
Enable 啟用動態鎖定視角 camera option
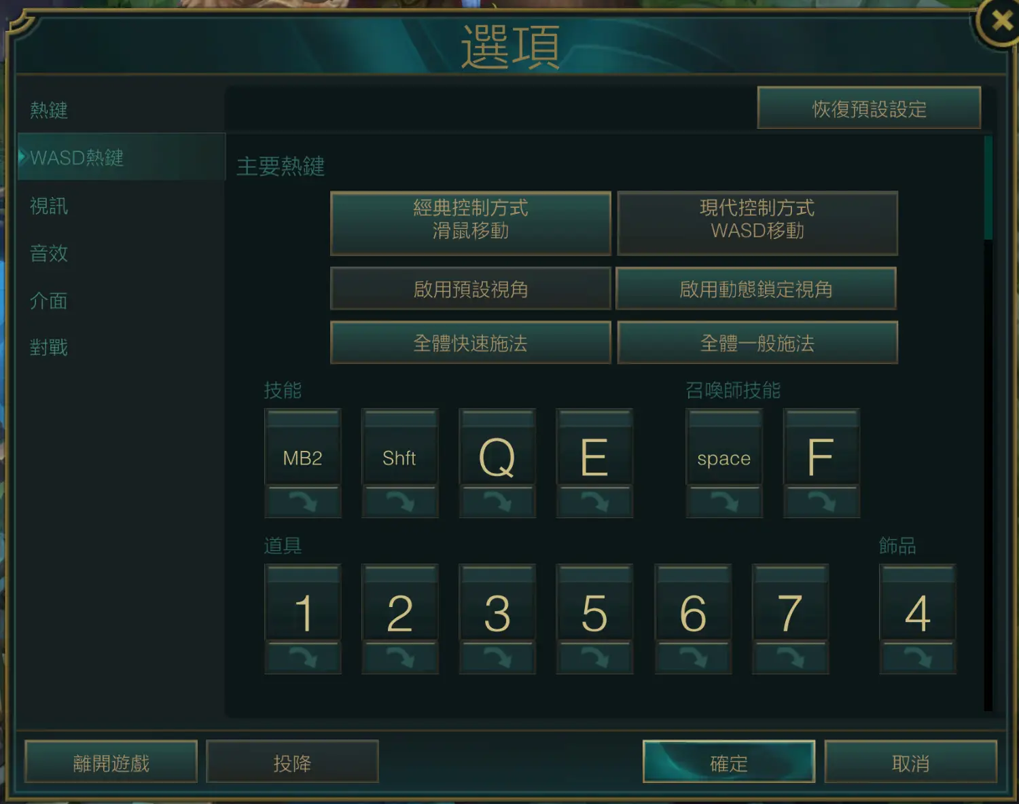pyautogui.click(x=756, y=289)
